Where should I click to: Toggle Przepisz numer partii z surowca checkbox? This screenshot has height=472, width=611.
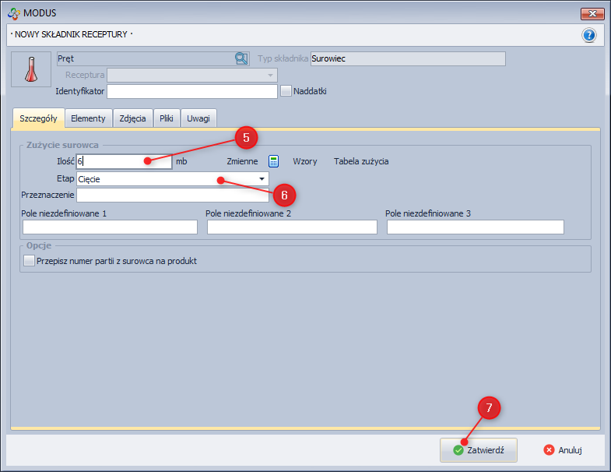point(30,262)
